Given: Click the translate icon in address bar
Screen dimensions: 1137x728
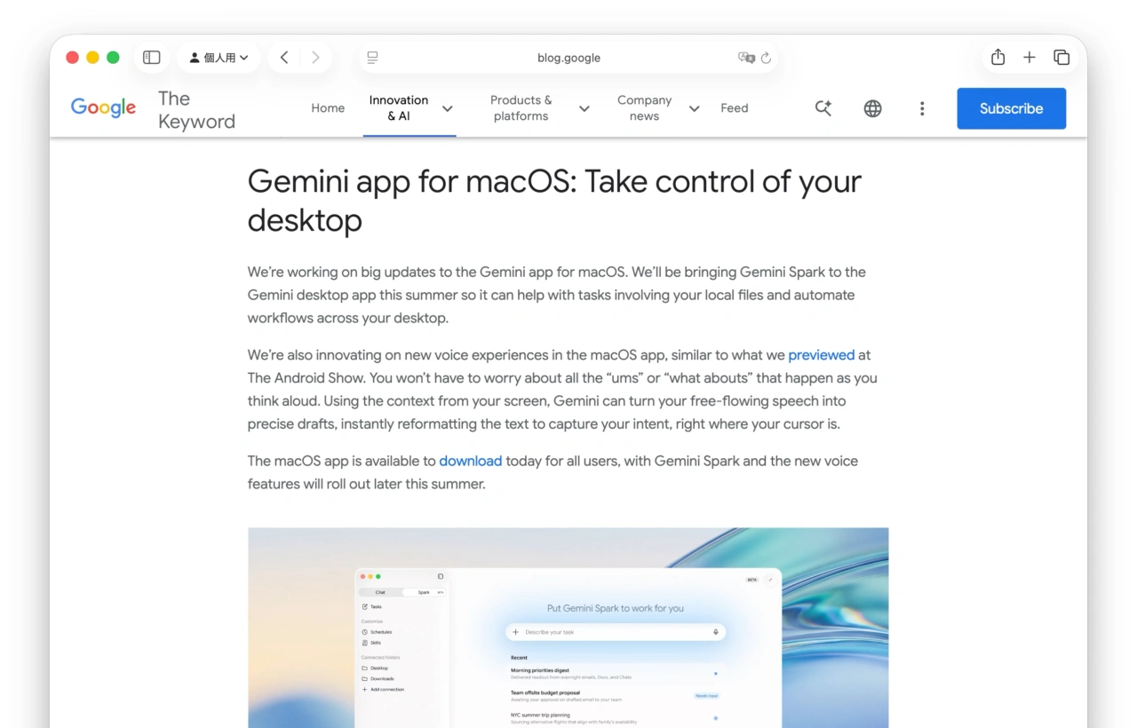Looking at the screenshot, I should 746,58.
